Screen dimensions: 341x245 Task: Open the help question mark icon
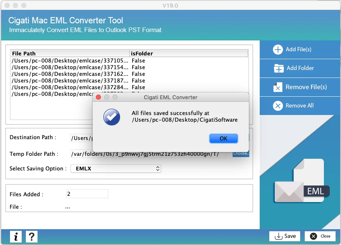(32, 237)
